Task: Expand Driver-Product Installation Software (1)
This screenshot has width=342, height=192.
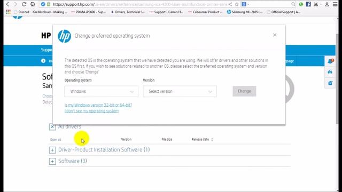Action: pos(52,150)
